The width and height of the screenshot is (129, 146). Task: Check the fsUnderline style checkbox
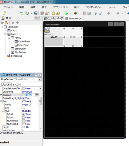(x=24, y=121)
